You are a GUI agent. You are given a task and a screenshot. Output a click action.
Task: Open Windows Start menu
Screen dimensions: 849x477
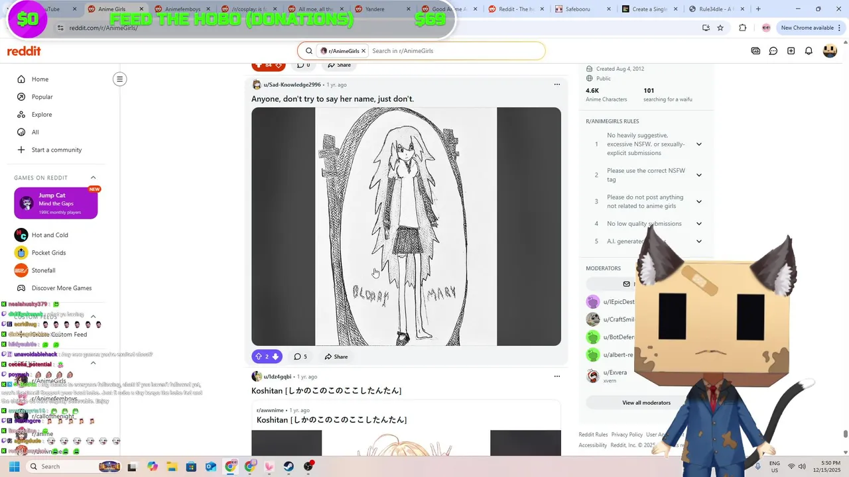(x=14, y=466)
